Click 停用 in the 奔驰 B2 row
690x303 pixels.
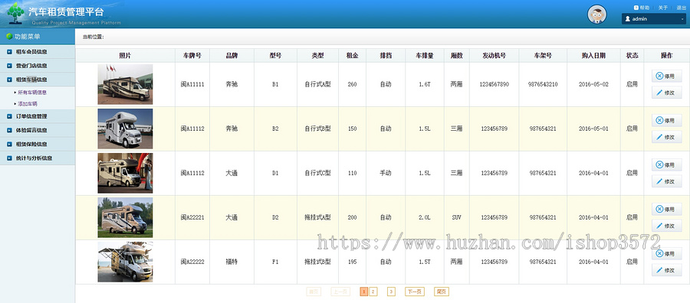(666, 120)
